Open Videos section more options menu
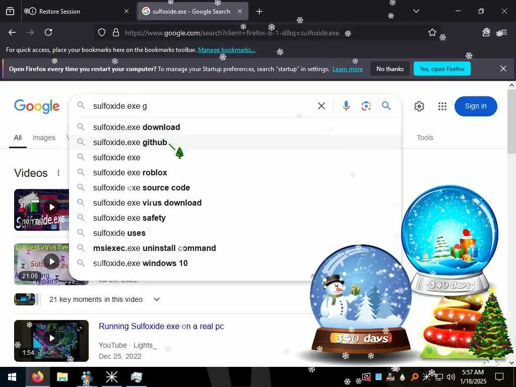516x387 pixels. click(58, 173)
